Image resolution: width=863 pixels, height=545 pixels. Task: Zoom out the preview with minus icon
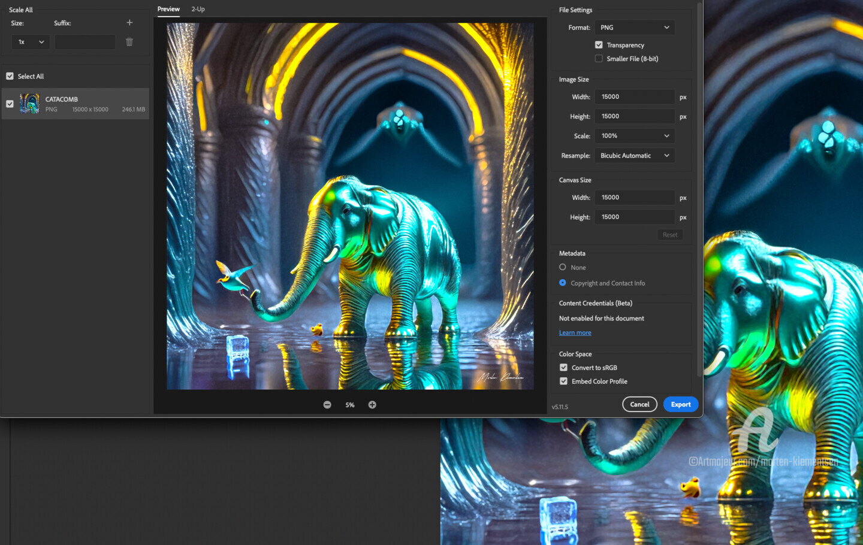[327, 405]
